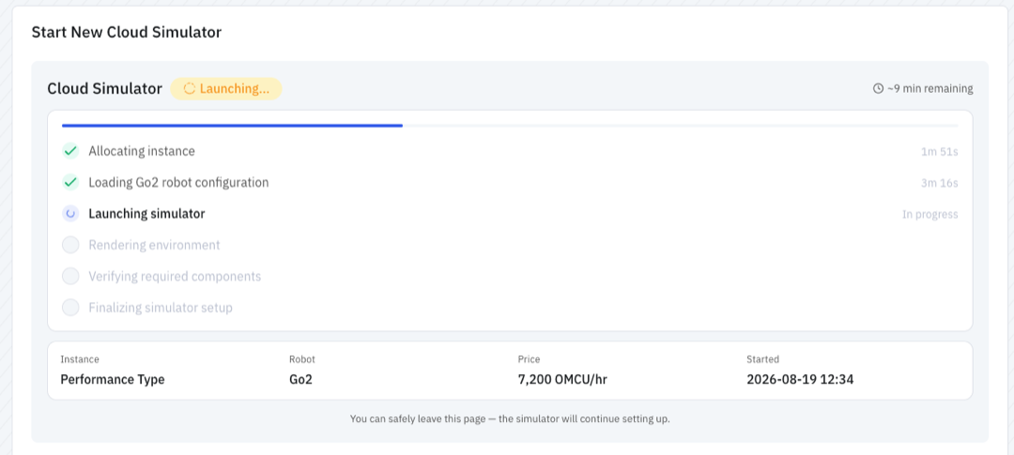Screen dimensions: 1014x455
Task: Select the Verifying required components step
Action: point(175,276)
